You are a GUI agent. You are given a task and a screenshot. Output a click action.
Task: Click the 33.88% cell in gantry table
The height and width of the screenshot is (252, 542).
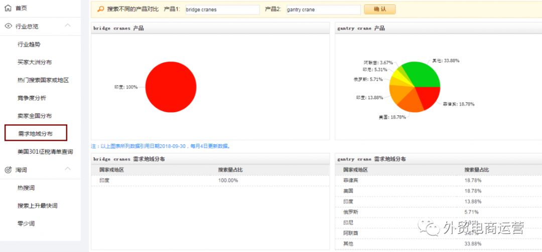pyautogui.click(x=473, y=243)
